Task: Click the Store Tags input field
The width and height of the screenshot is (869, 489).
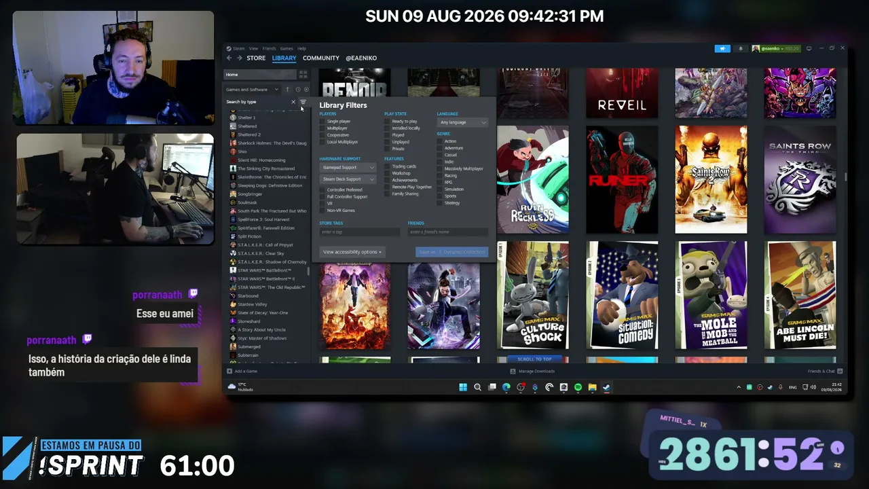Action: tap(360, 232)
